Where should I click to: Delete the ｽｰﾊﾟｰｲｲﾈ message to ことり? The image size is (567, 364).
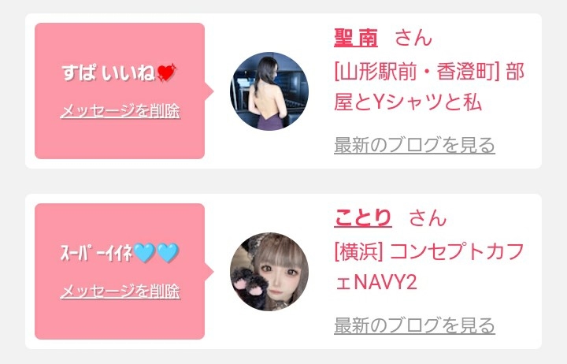click(x=120, y=292)
